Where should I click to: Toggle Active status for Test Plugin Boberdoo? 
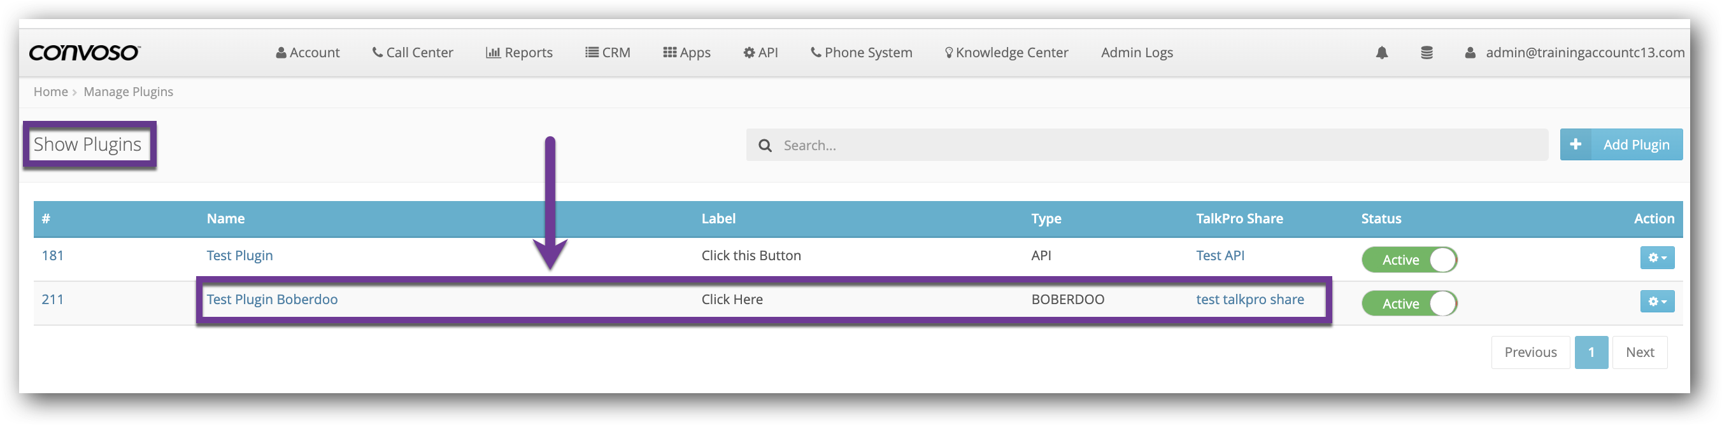click(x=1409, y=304)
